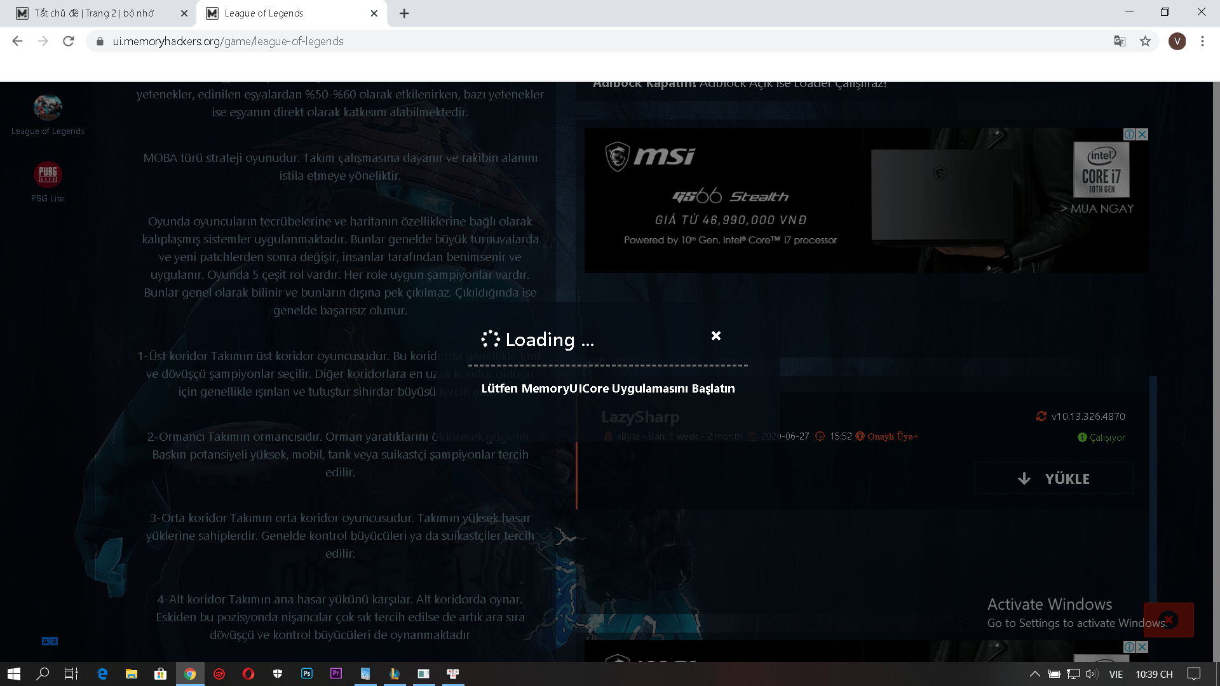Click the version refresh icon beside v10.13.326.4870
Screen dimensions: 1220x686
pos(1041,416)
